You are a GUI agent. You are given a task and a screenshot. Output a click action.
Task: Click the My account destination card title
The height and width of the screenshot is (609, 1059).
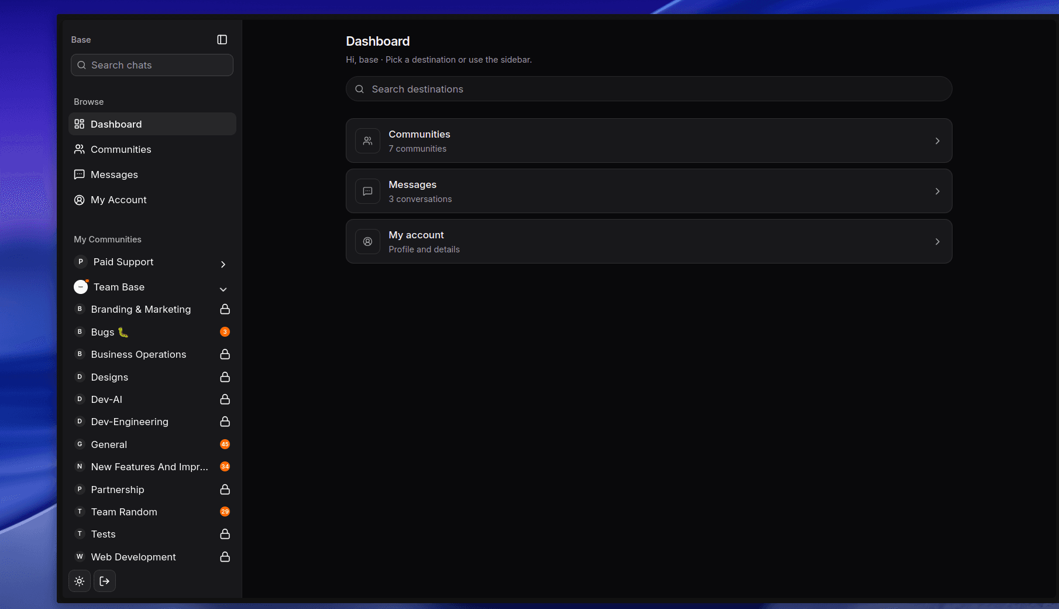pyautogui.click(x=416, y=235)
